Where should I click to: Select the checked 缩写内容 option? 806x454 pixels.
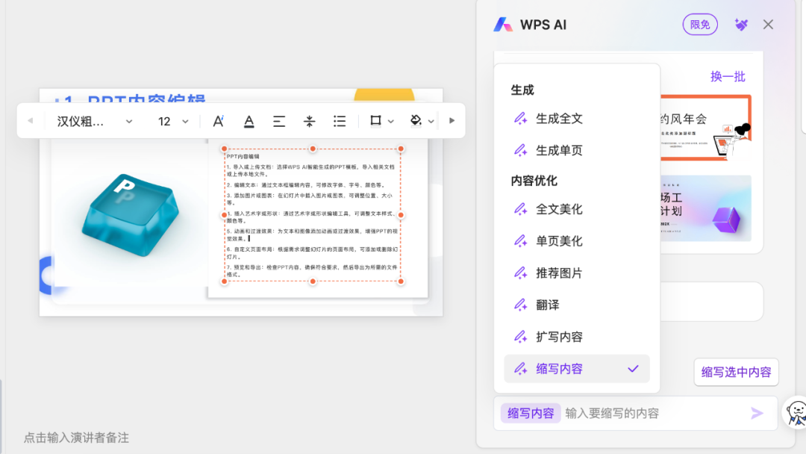(x=577, y=369)
